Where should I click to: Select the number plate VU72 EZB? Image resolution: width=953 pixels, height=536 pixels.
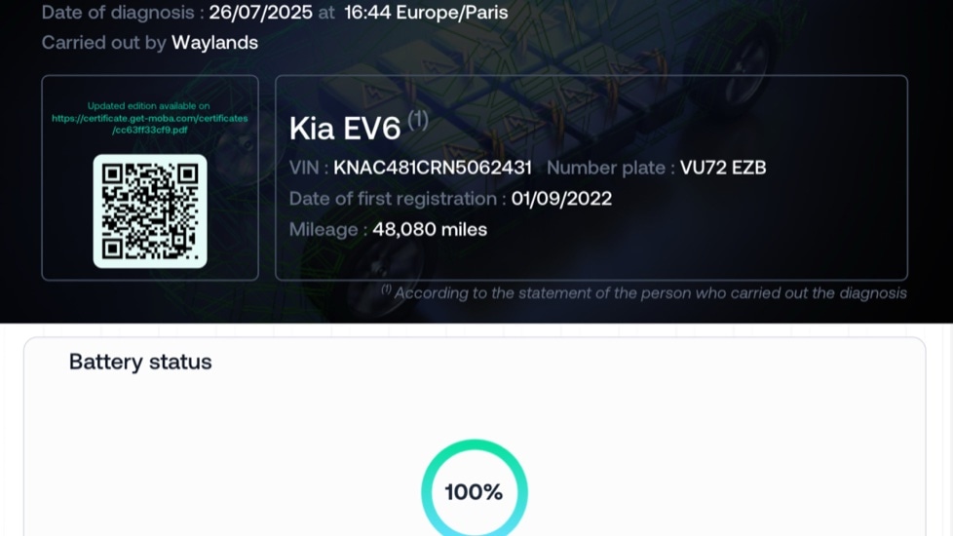[723, 168]
